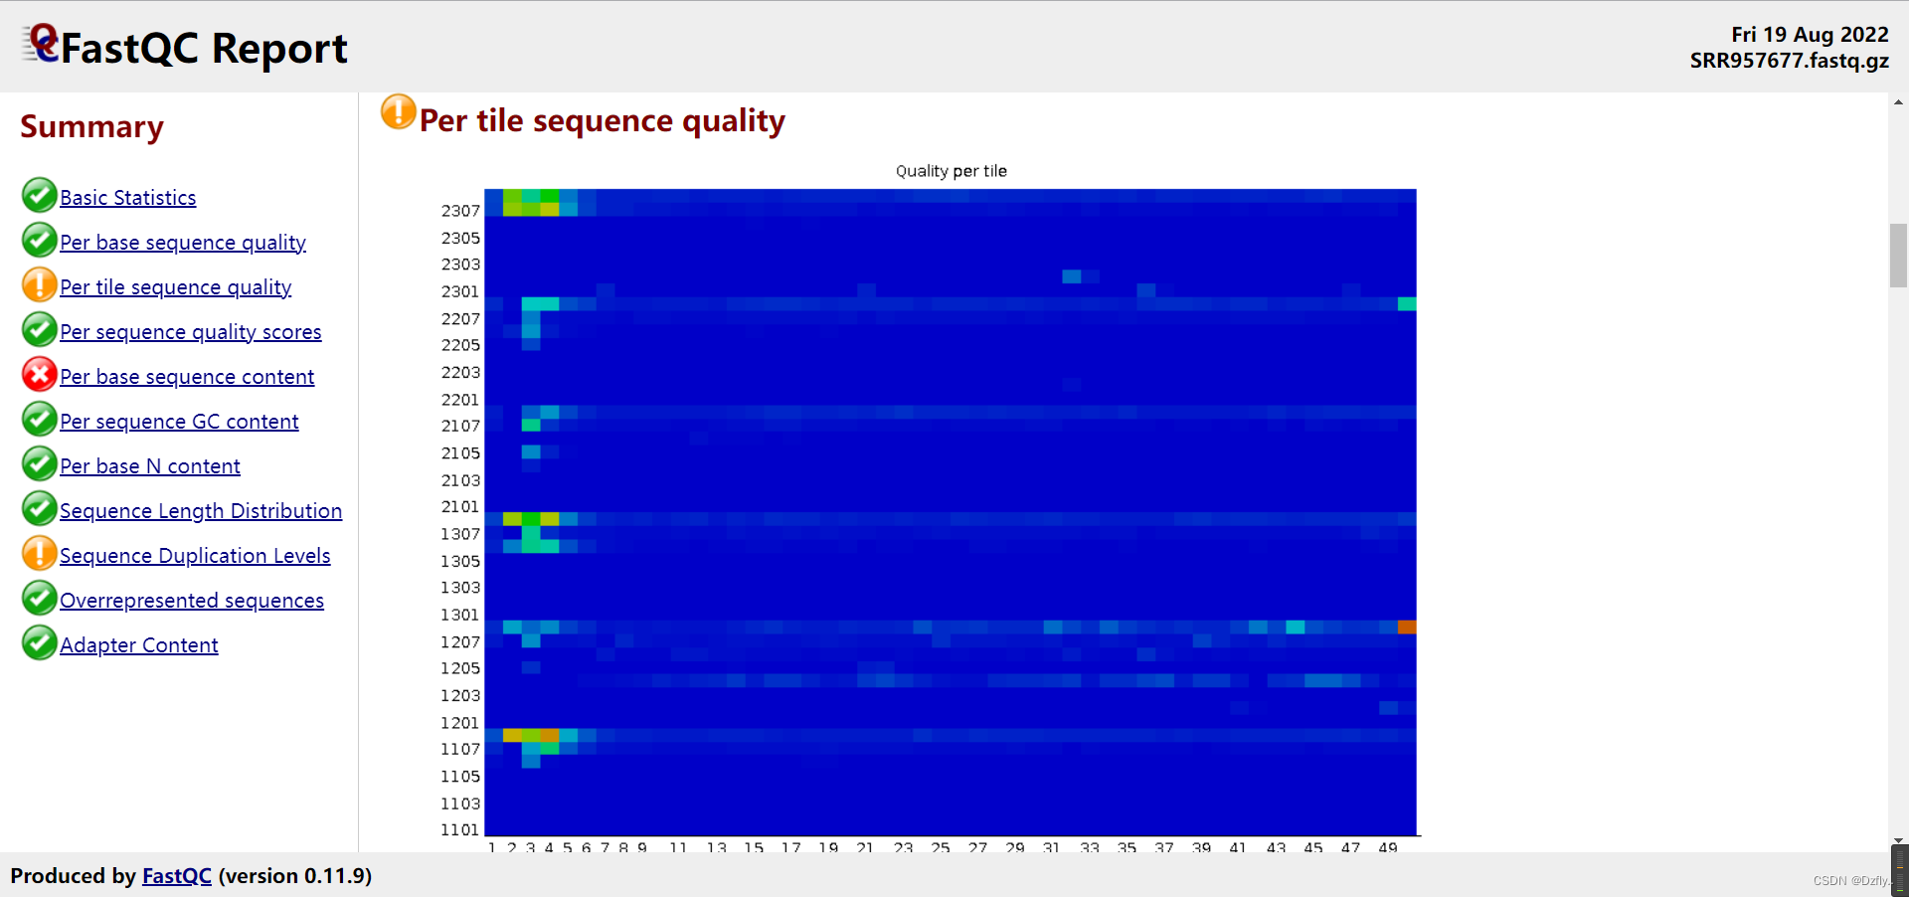This screenshot has height=897, width=1909.
Task: Click red fail icon beside Per base sequence content
Action: [39, 375]
